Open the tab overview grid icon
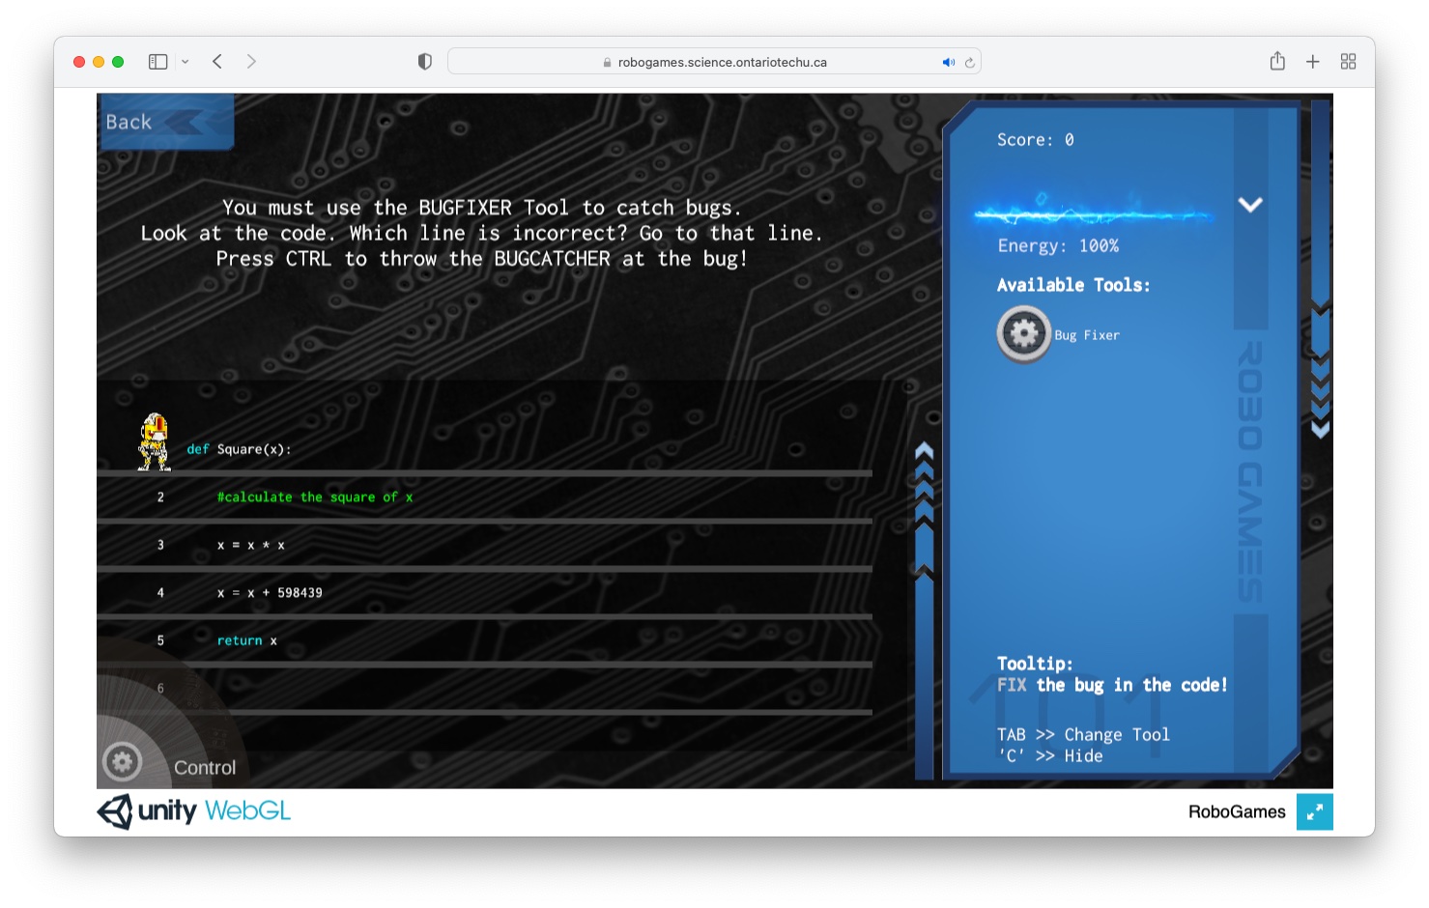 pyautogui.click(x=1348, y=62)
